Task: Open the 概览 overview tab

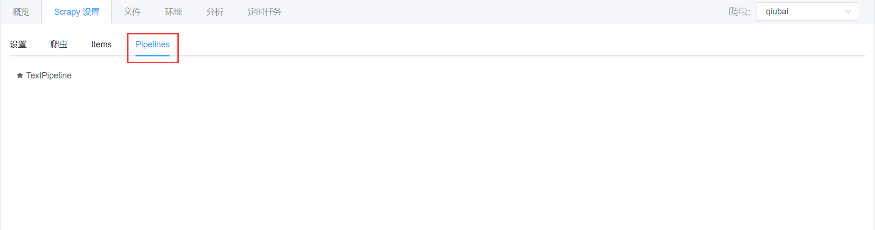Action: coord(21,12)
